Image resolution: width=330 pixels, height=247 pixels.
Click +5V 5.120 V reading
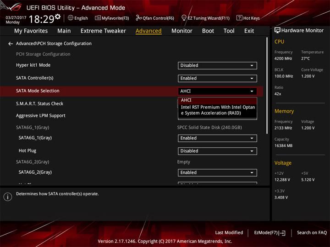click(x=308, y=180)
